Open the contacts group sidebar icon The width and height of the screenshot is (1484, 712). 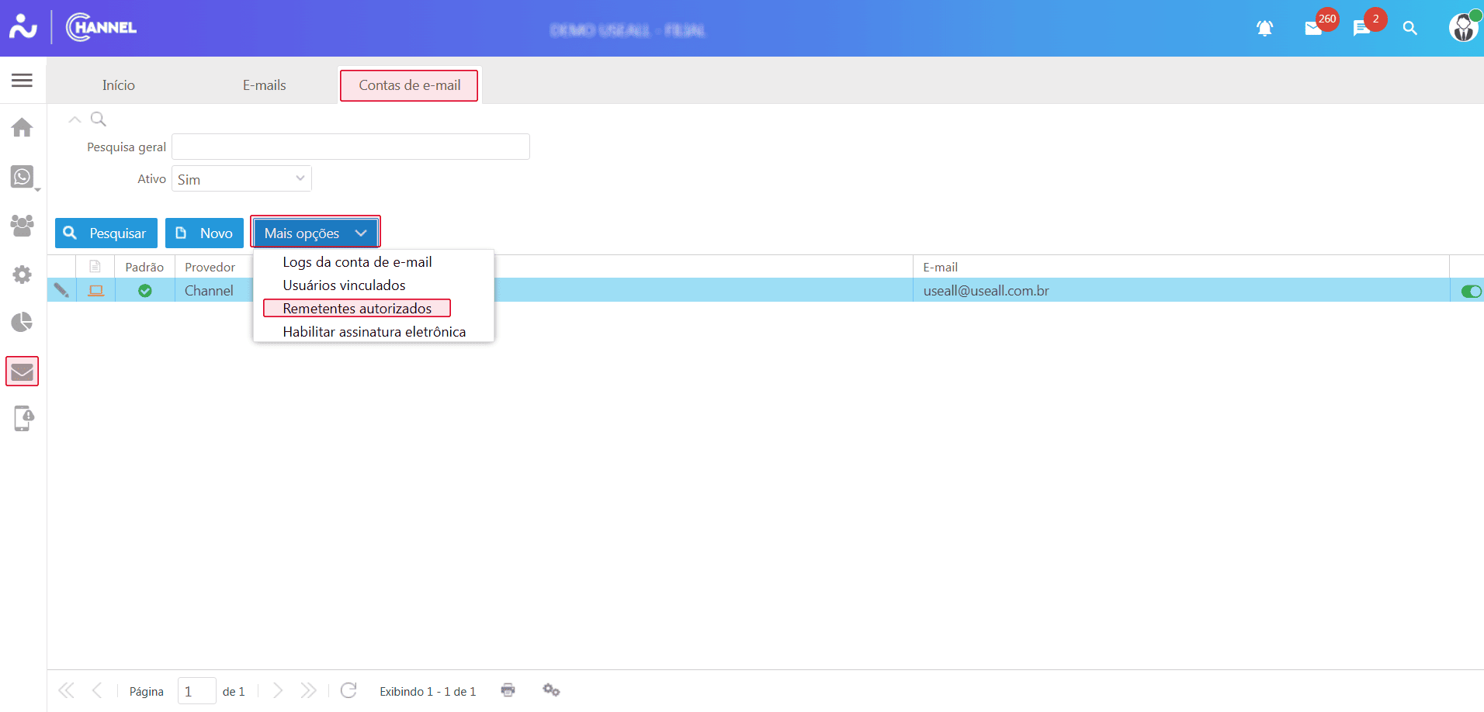22,226
